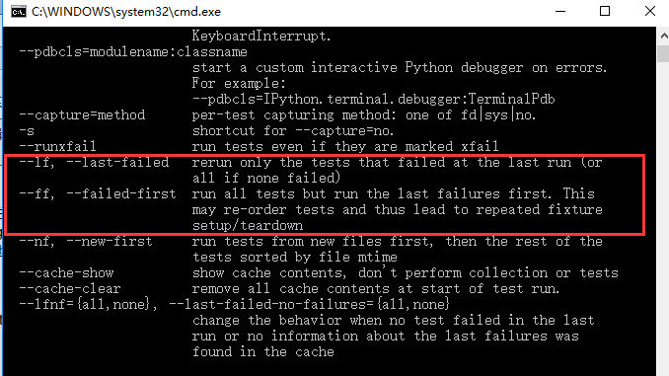Click the -s shortcut option text
This screenshot has width=669, height=376.
(27, 131)
